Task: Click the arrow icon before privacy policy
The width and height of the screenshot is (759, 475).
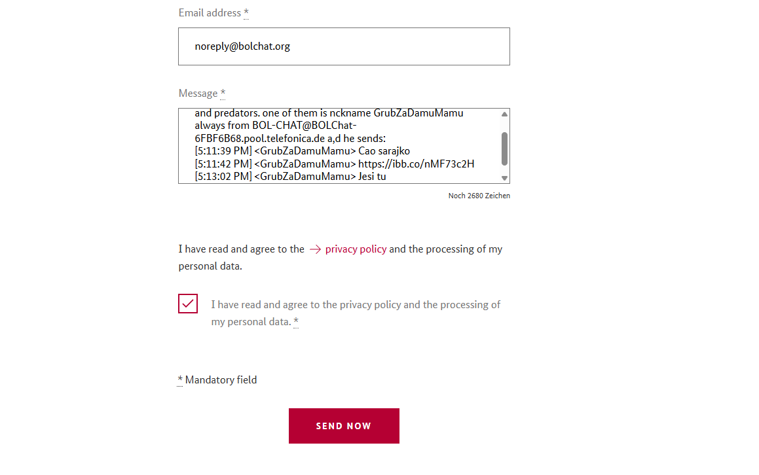Action: [x=315, y=249]
